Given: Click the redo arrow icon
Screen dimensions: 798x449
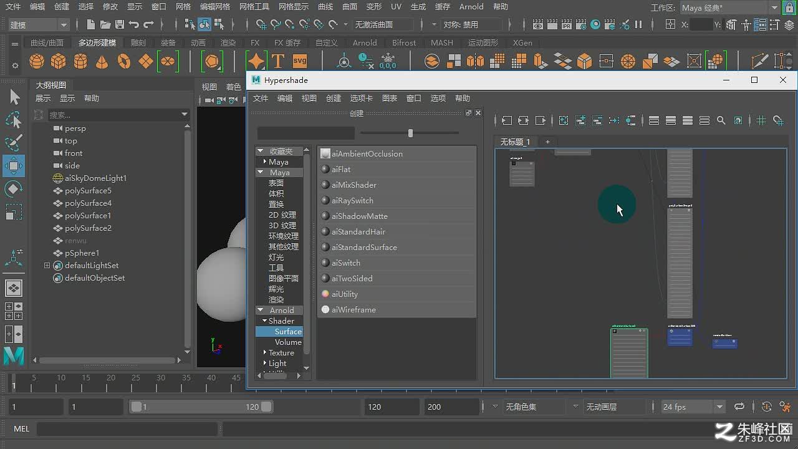Looking at the screenshot, I should (x=148, y=24).
